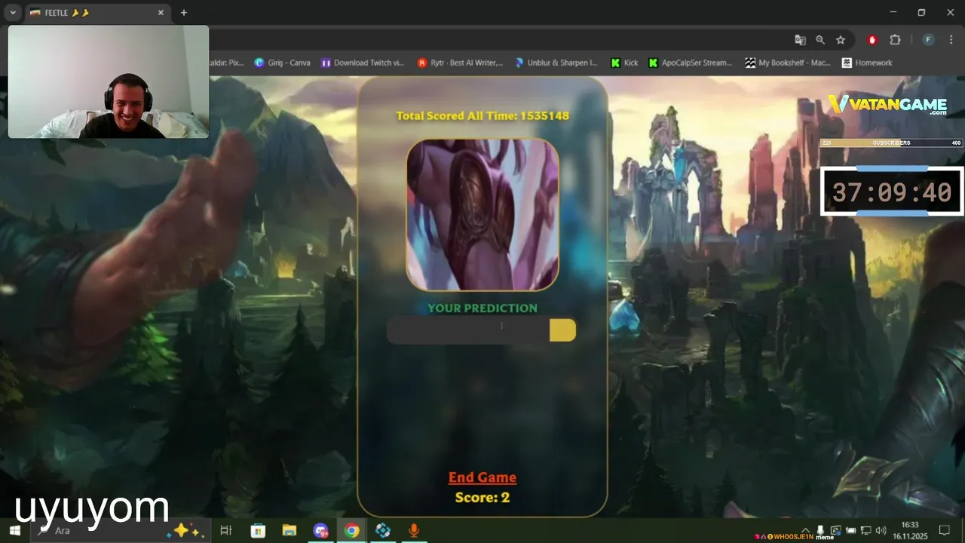Open the Download Twitch vi... bookmark
This screenshot has width=965, height=543.
(363, 63)
